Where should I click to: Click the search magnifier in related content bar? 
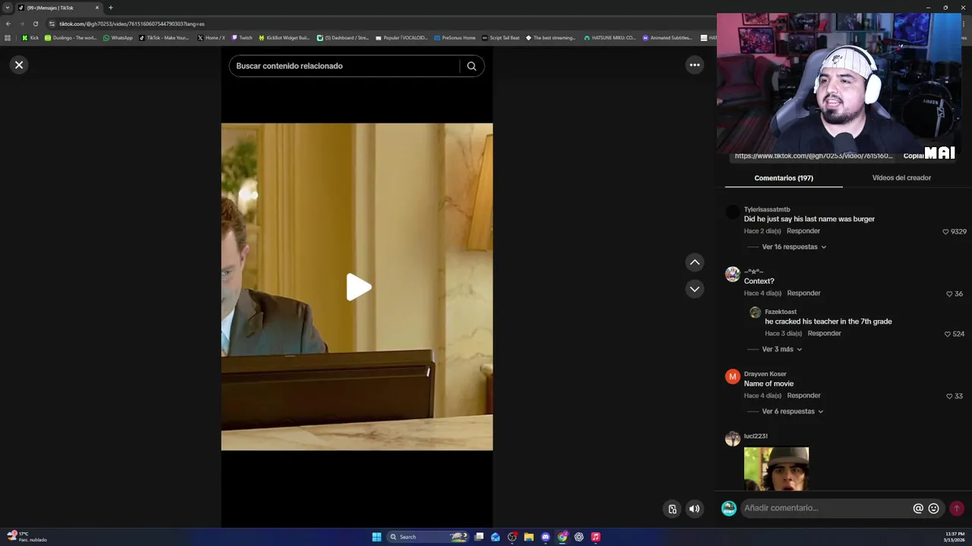tap(472, 66)
